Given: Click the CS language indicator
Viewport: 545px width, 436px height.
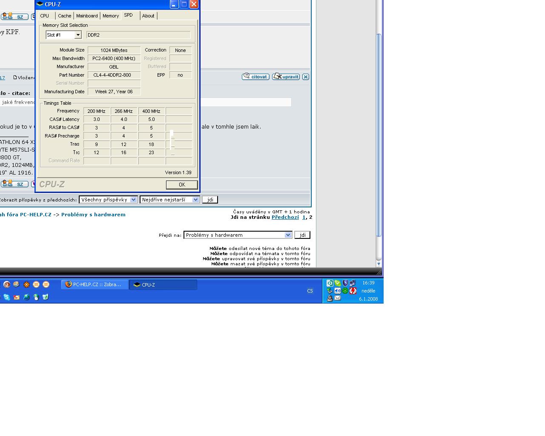Looking at the screenshot, I should [x=310, y=291].
